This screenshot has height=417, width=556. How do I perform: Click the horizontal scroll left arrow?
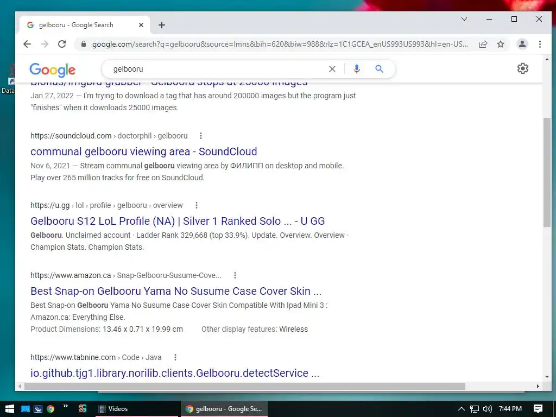pos(20,386)
